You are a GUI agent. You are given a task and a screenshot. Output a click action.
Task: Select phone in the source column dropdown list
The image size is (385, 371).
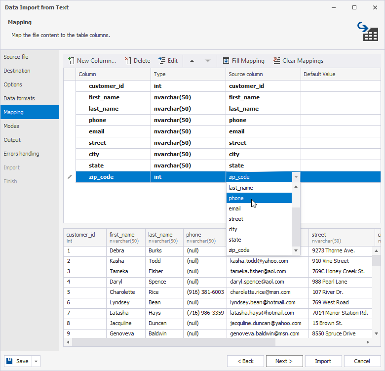coord(259,198)
